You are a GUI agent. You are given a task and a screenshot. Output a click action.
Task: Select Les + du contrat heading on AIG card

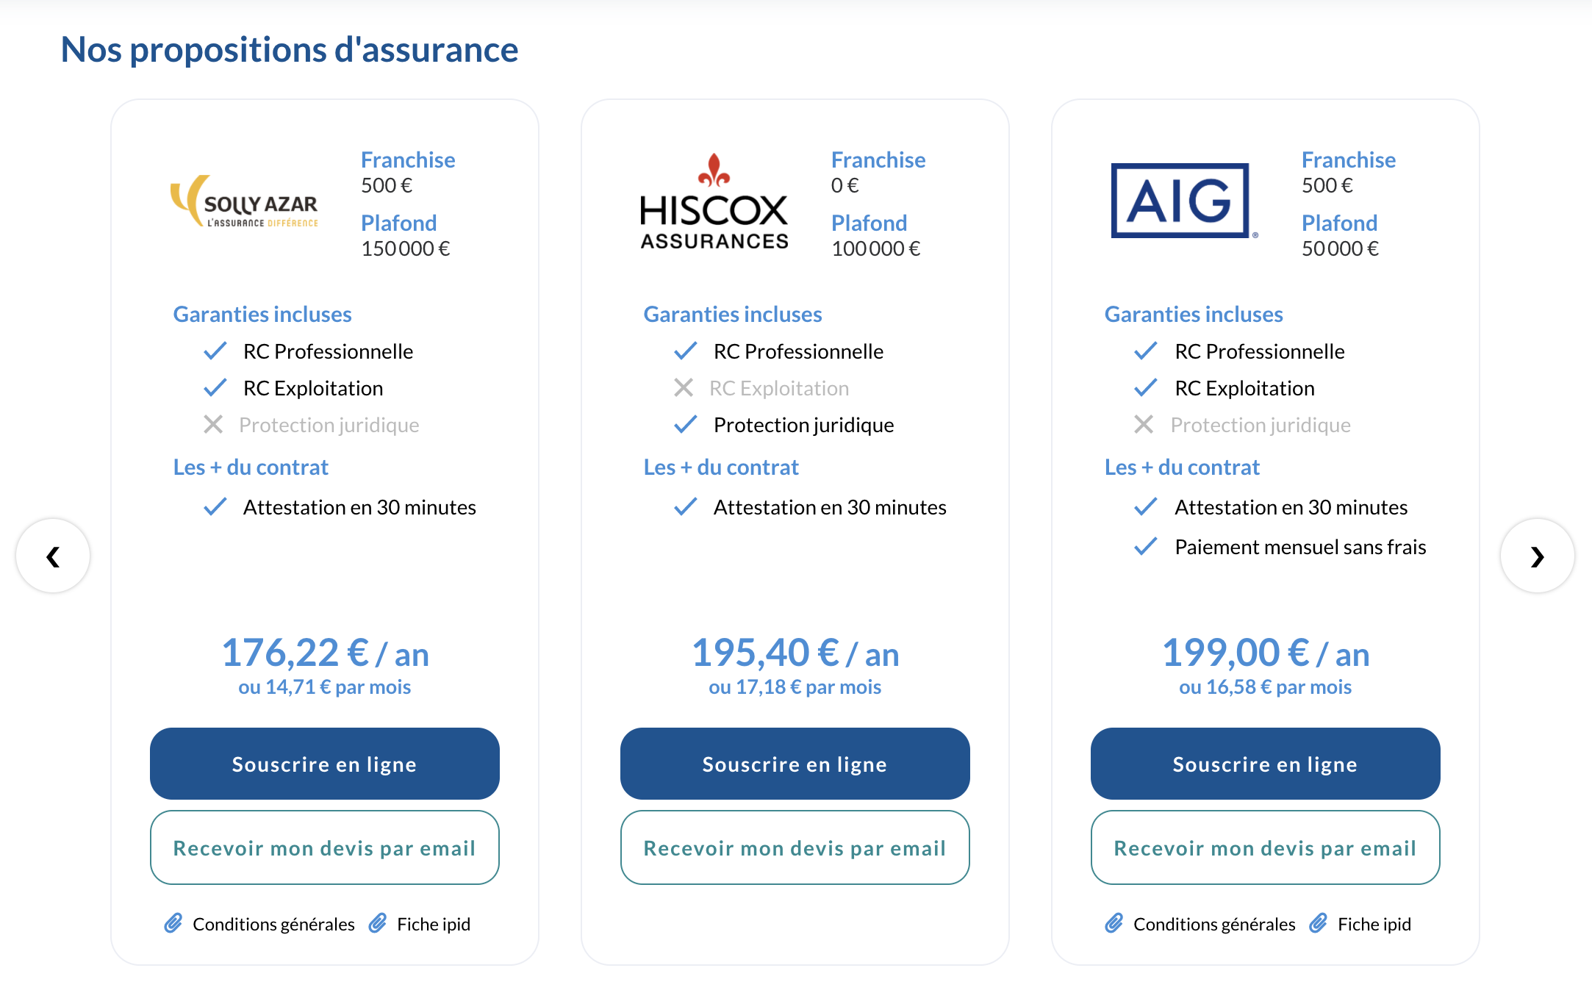[x=1182, y=466]
